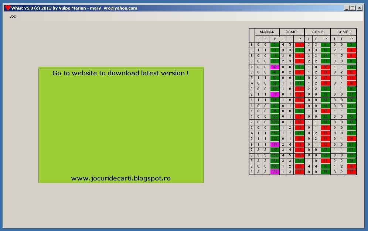The height and width of the screenshot is (231, 368).
Task: Select the COMP2 column header
Action: tap(318, 32)
